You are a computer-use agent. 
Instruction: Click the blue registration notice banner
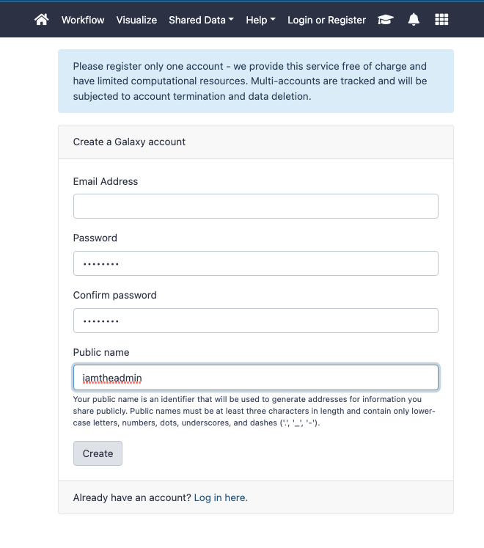pyautogui.click(x=256, y=81)
